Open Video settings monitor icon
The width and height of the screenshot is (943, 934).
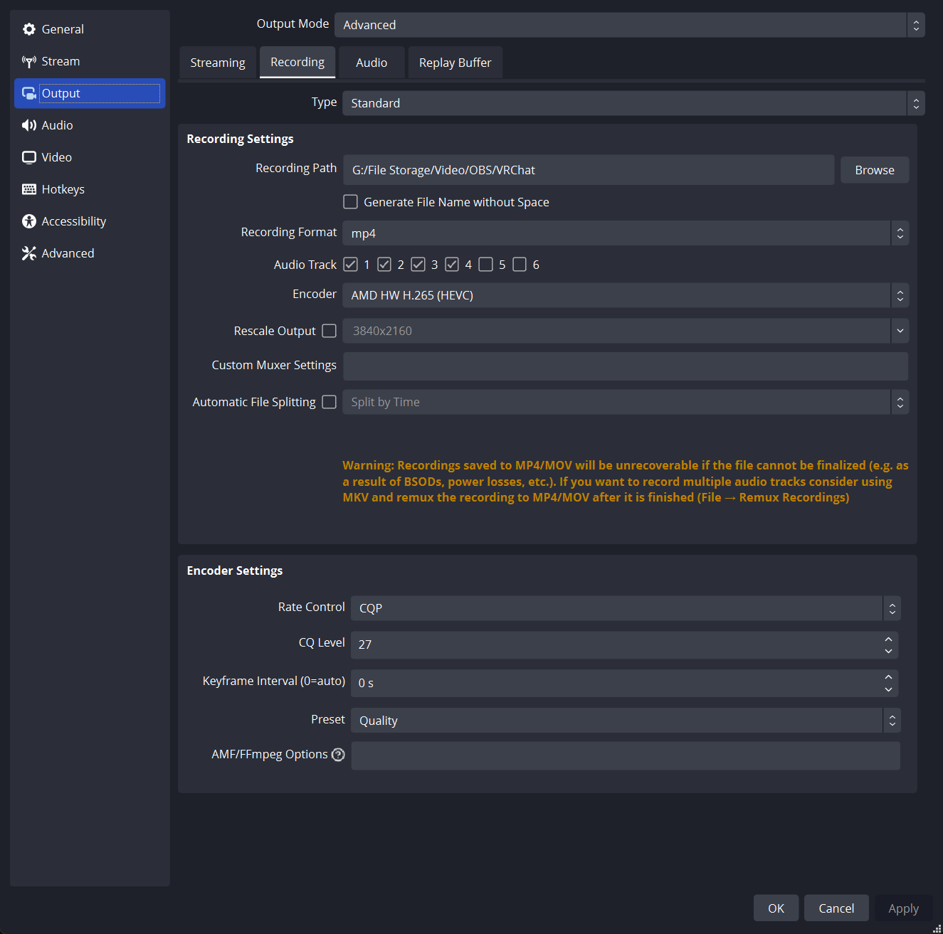coord(29,157)
